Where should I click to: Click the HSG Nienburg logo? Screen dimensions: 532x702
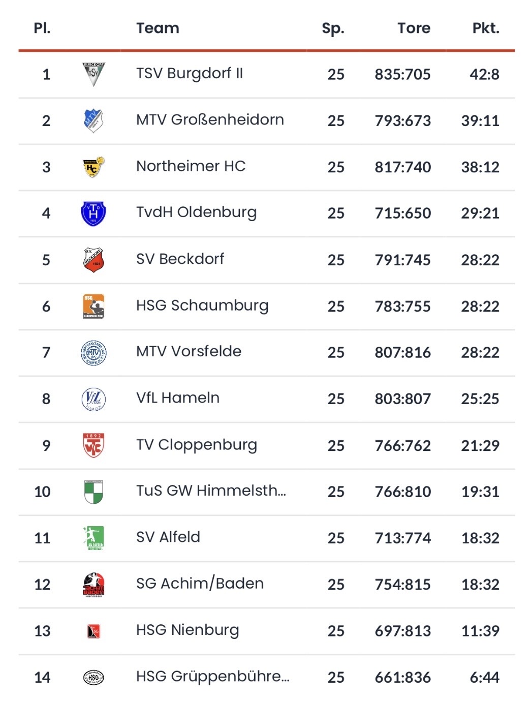tap(93, 631)
